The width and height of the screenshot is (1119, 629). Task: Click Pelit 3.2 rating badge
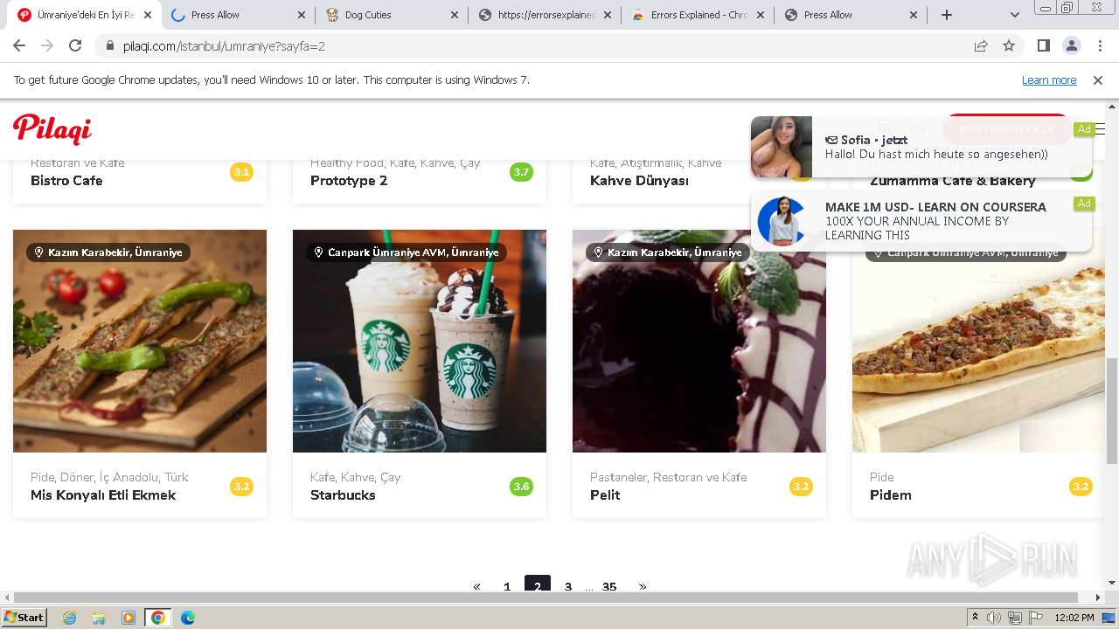coord(801,487)
